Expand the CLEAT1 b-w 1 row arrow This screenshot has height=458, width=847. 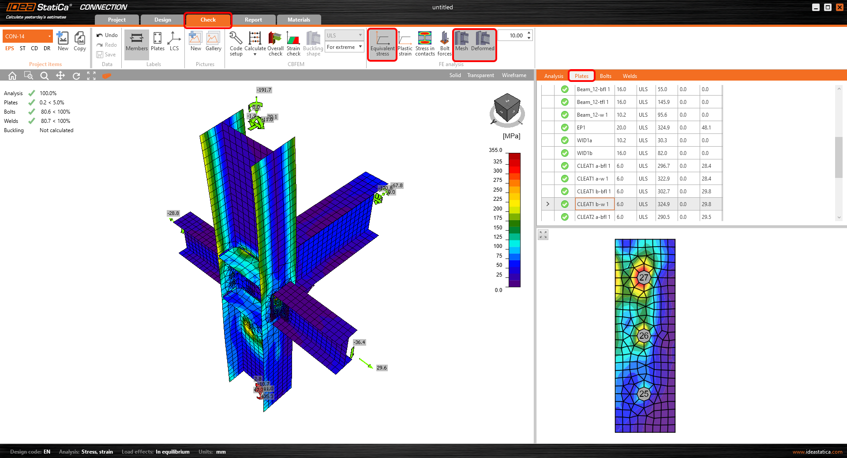[x=548, y=204]
